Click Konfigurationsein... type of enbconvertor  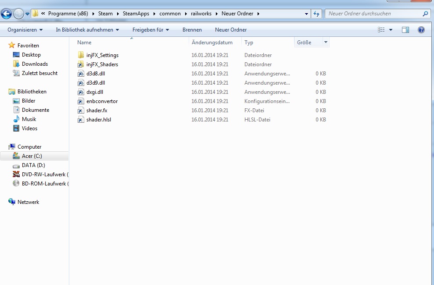[267, 101]
